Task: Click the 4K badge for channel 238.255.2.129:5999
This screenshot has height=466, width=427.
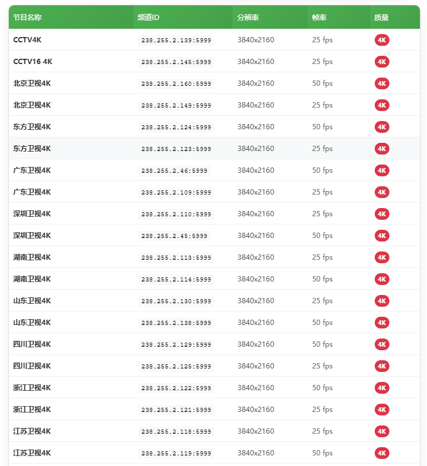Action: click(x=382, y=344)
